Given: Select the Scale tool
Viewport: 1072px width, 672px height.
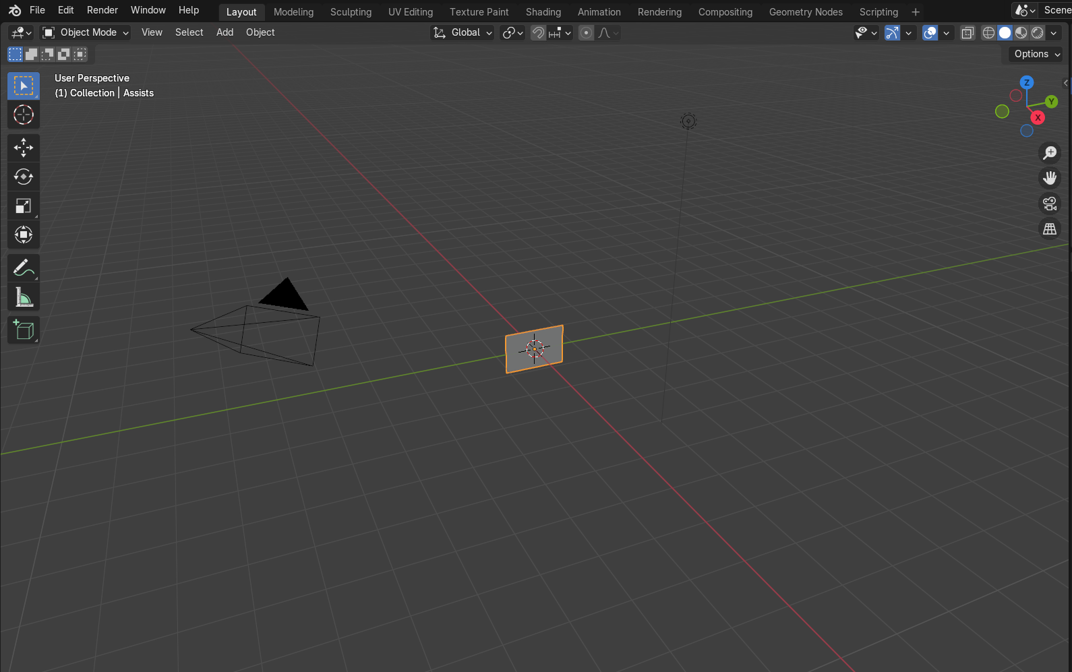Looking at the screenshot, I should 24,206.
